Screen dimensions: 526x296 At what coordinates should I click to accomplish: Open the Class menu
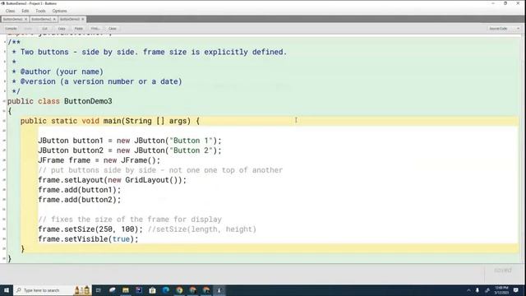point(10,11)
